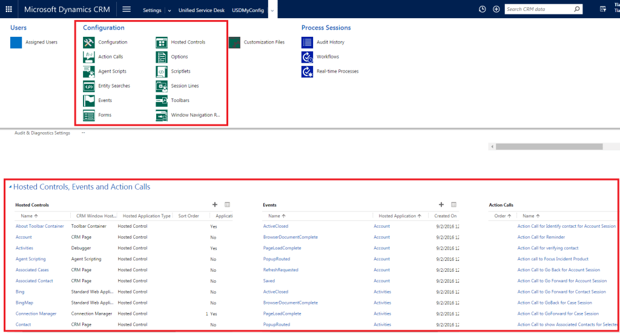Screen dimensions: 620x334
Task: Open Associated Cases hosted control
Action: coord(32,270)
